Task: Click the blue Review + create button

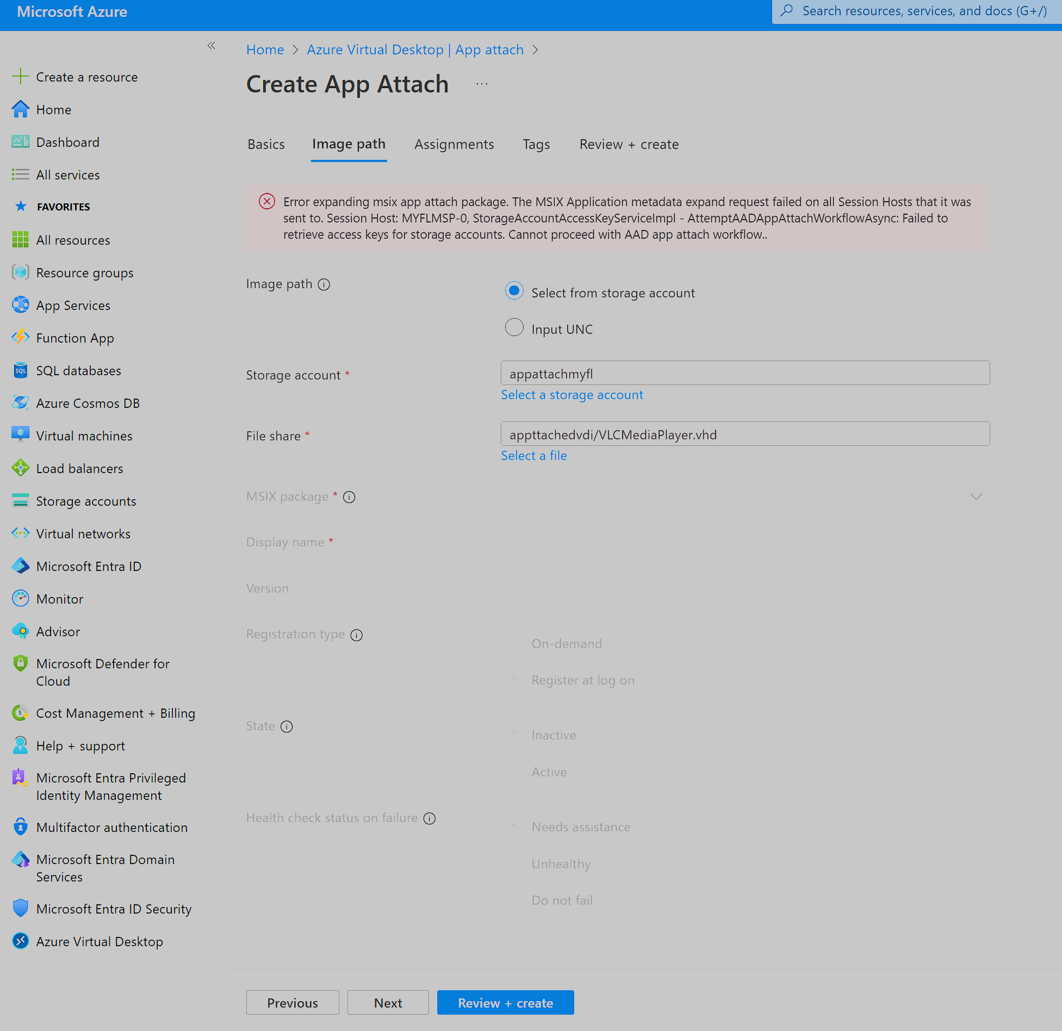Action: (505, 1003)
